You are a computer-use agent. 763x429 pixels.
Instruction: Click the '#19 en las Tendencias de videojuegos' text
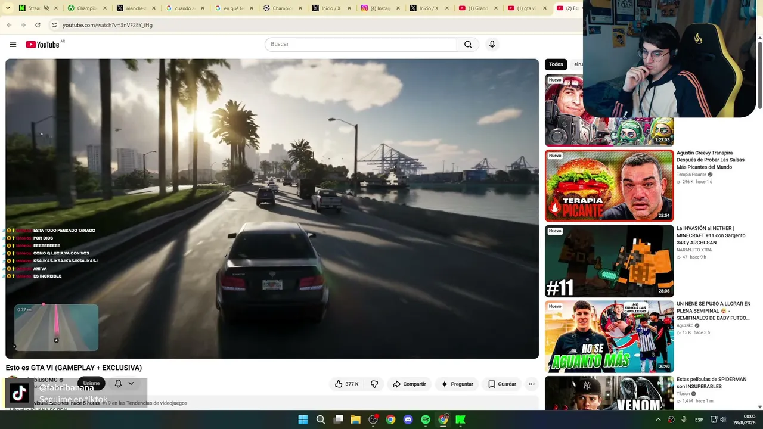(x=145, y=403)
